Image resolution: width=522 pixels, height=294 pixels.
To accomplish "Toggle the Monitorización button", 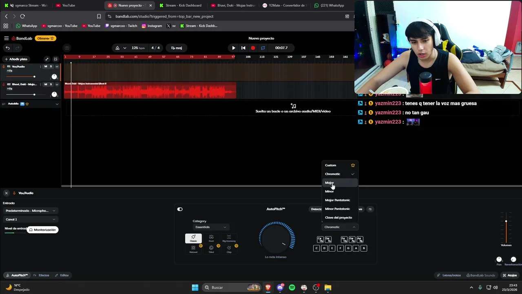I will coord(42,230).
